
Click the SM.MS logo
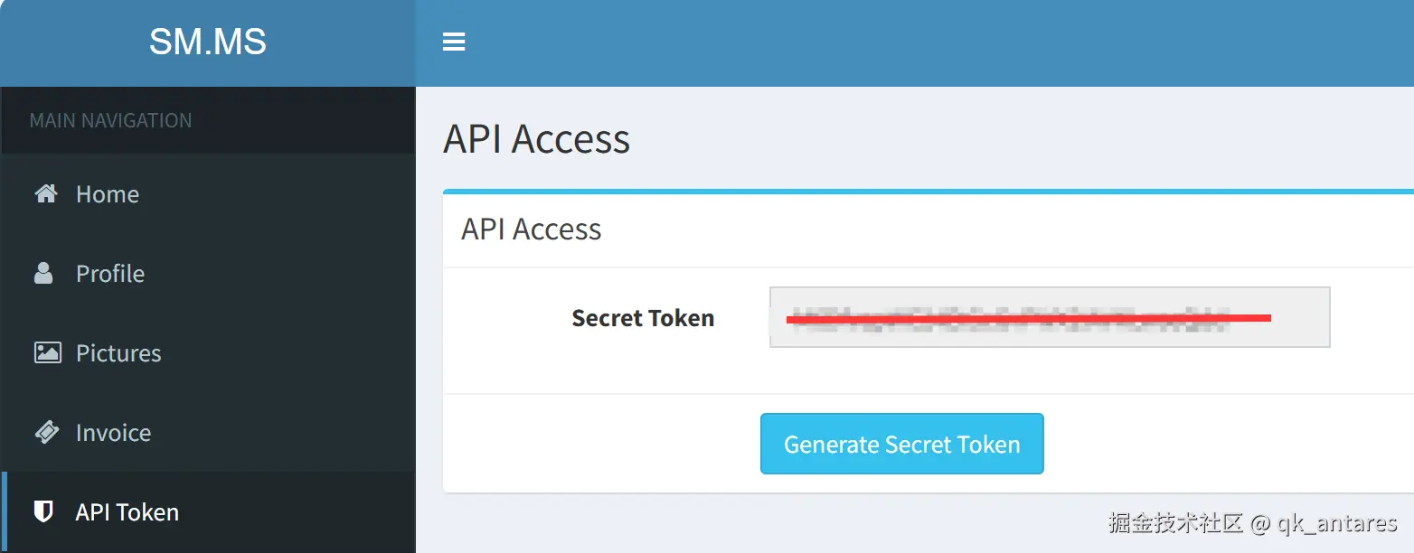click(207, 42)
